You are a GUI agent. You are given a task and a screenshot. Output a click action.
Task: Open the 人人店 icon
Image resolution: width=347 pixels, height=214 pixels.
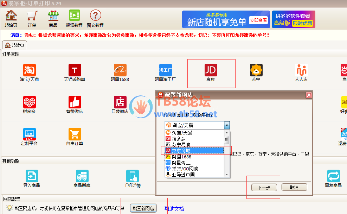(301, 73)
